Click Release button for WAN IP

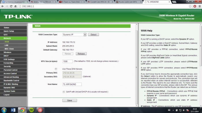click(x=81, y=54)
